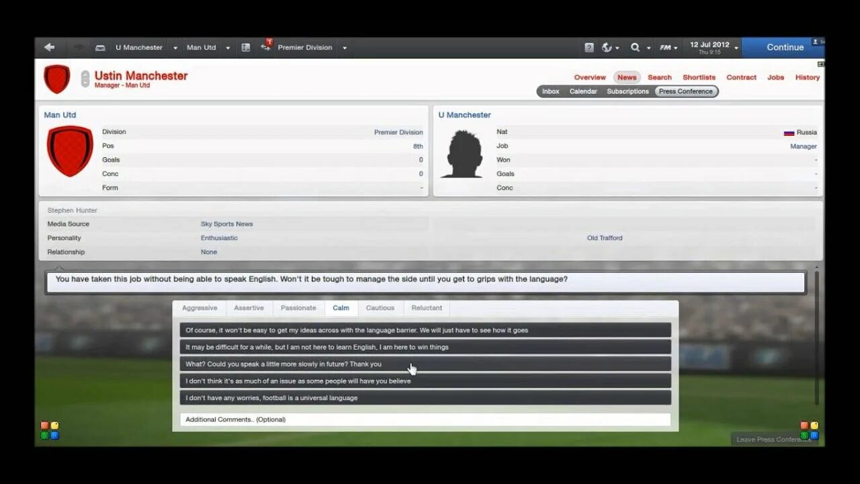Click the Leave Press Conference button
Image resolution: width=860 pixels, height=484 pixels.
click(x=773, y=440)
